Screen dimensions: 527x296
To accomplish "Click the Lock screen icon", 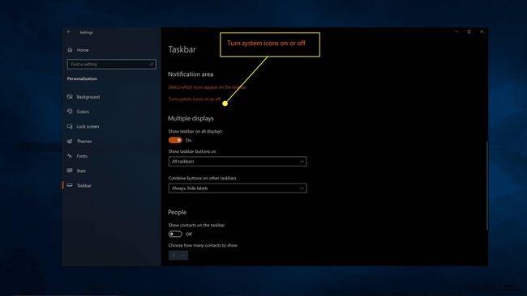I will (x=70, y=126).
